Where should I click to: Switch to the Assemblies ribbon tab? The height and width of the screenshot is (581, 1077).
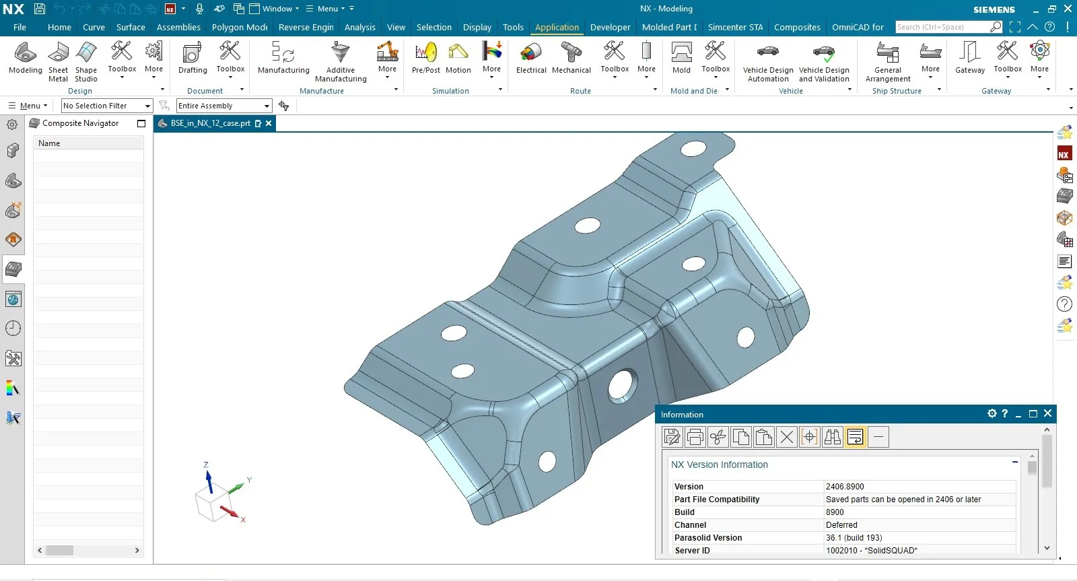[x=178, y=27]
